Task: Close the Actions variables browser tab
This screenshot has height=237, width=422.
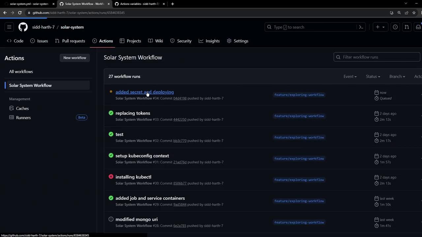Action: pos(164,4)
